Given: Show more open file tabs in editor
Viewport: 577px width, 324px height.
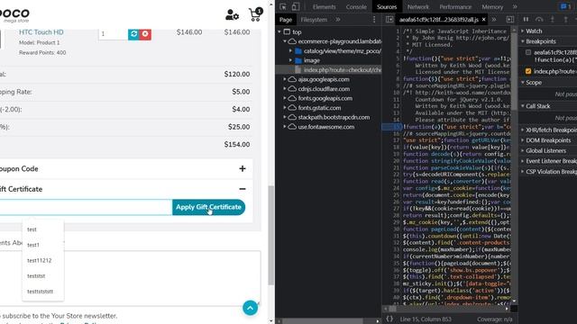Looking at the screenshot, I should pos(494,20).
